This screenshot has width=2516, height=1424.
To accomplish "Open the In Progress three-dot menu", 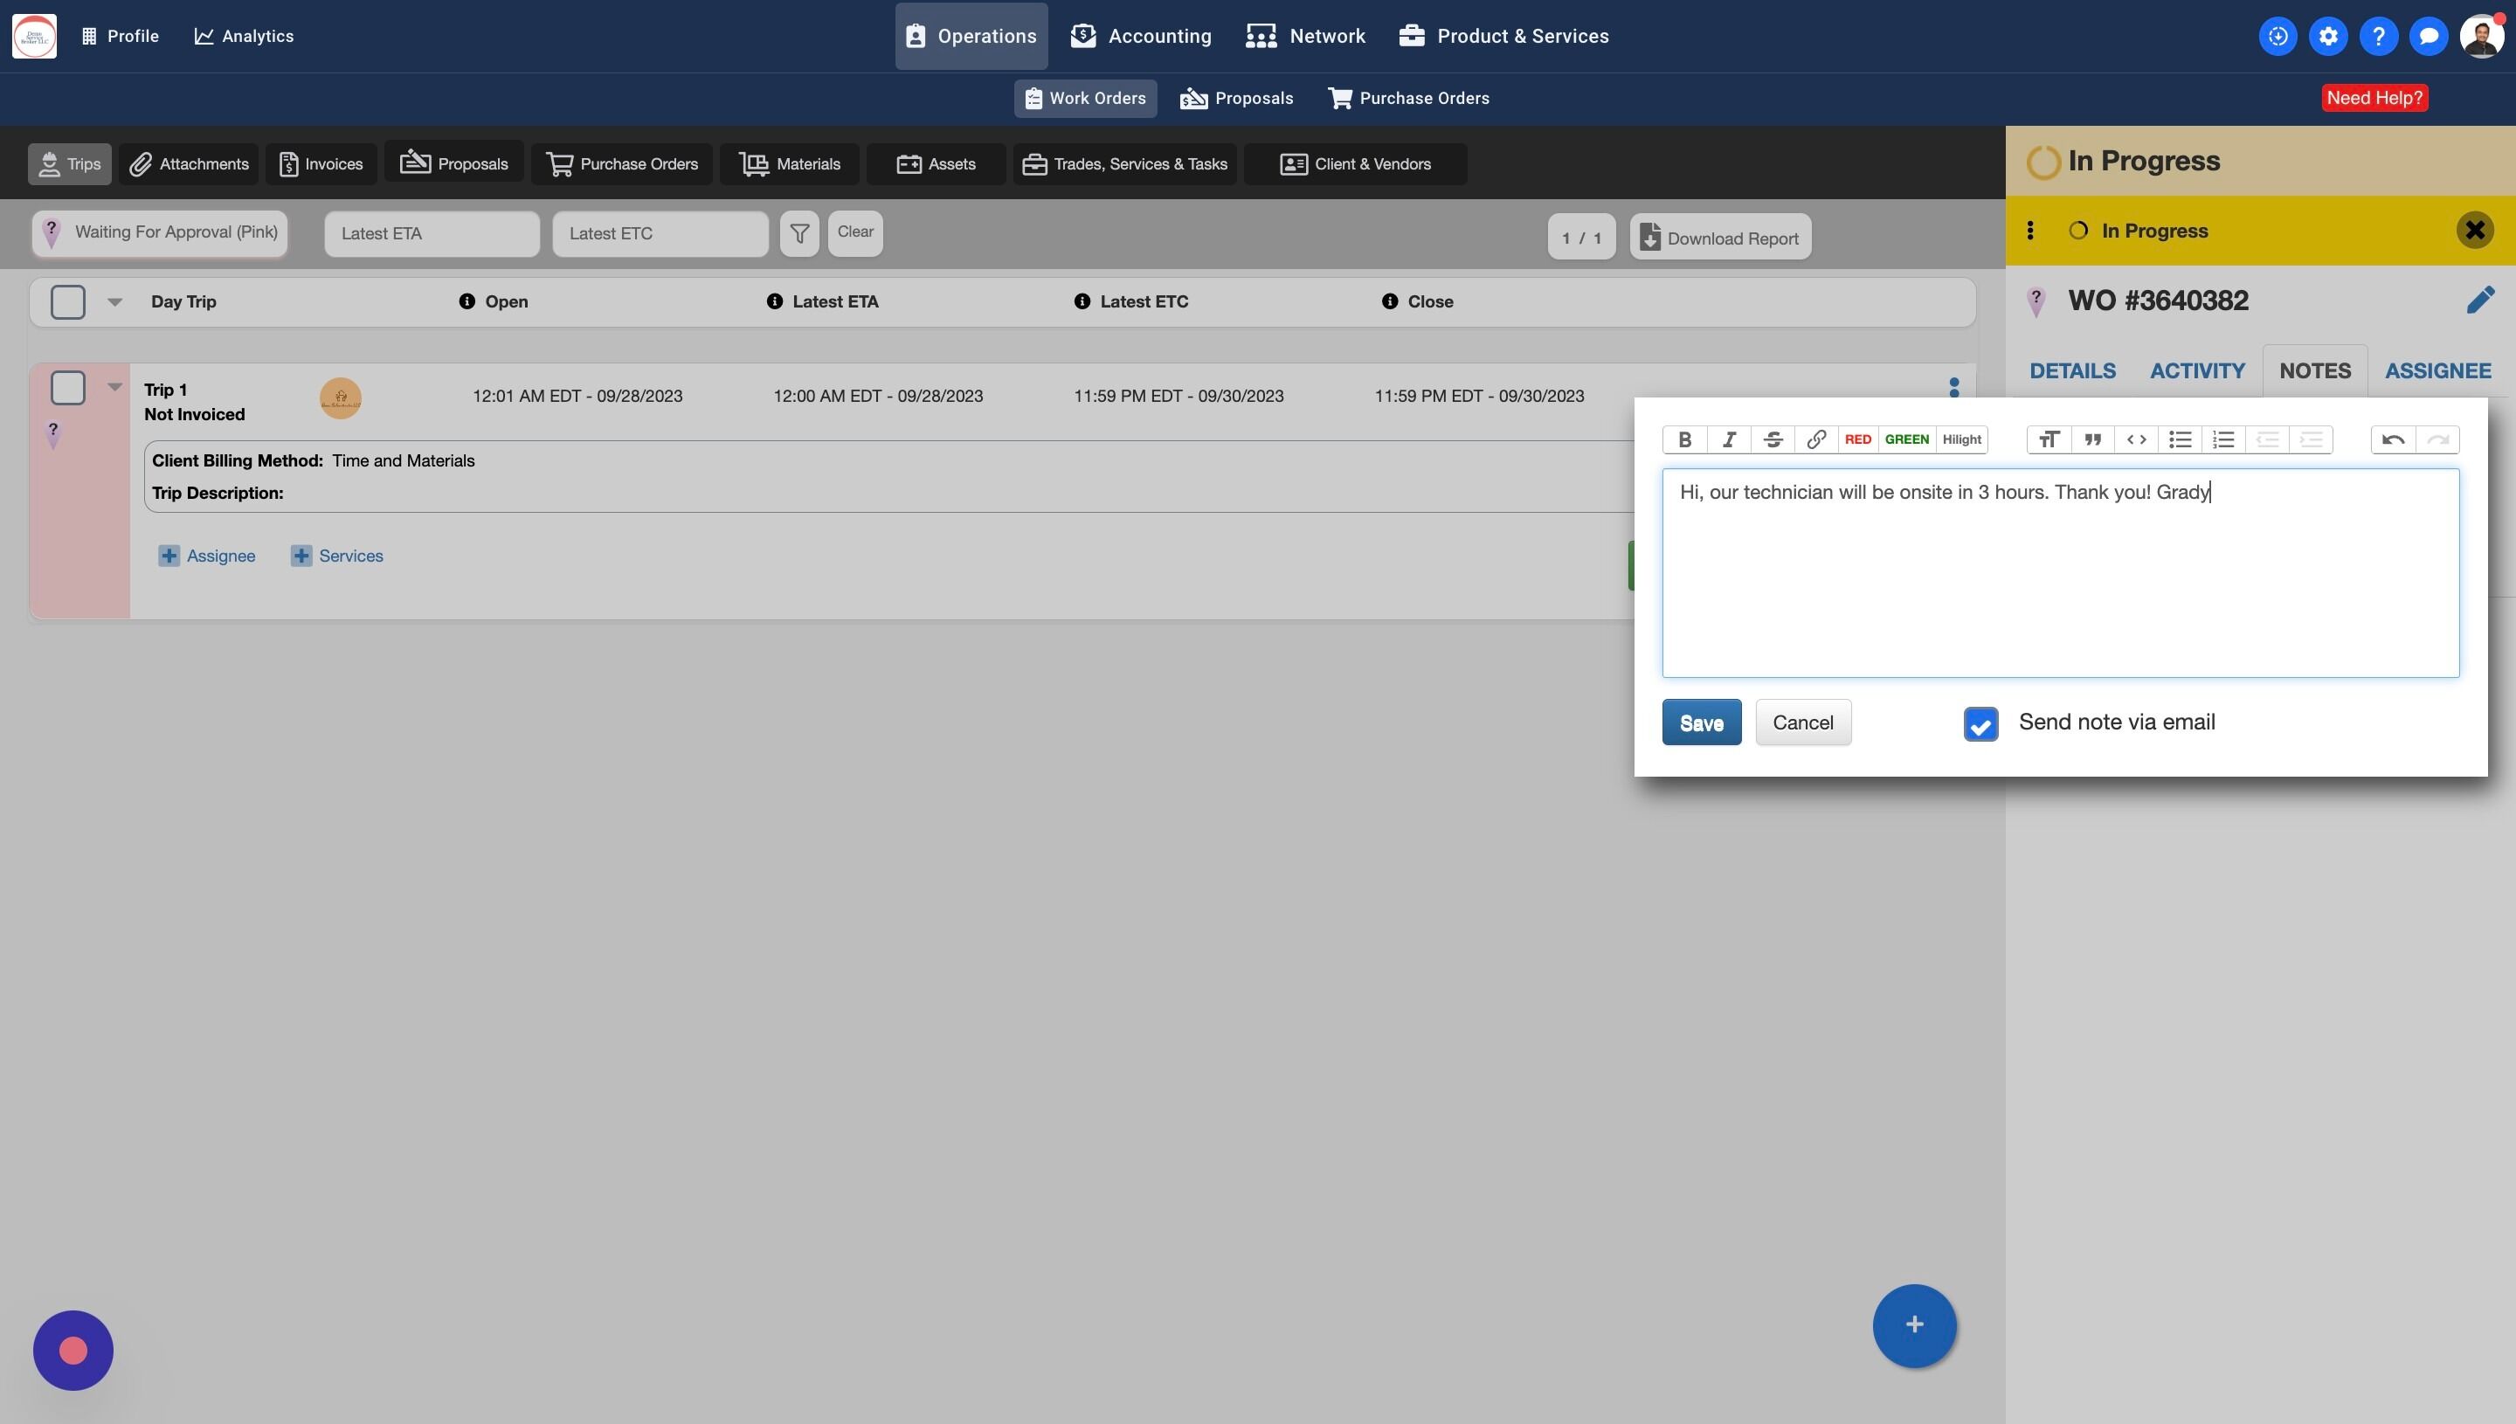I will [2030, 231].
